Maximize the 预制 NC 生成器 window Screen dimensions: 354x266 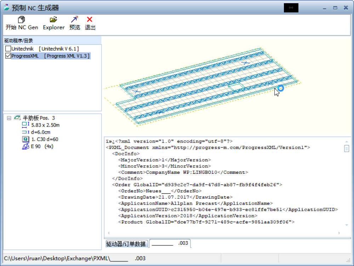[335, 8]
